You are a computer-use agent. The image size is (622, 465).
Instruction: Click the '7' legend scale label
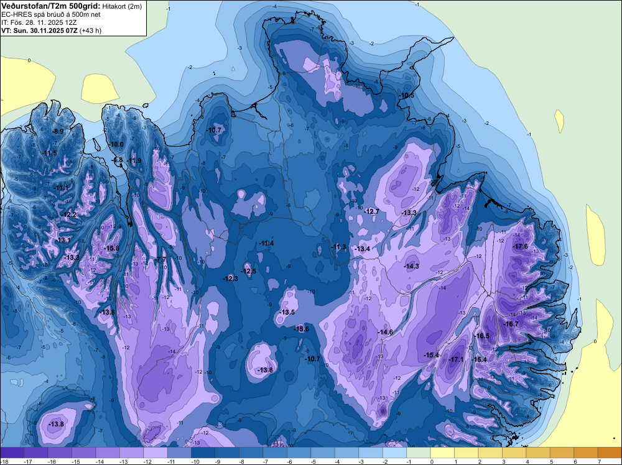(600, 461)
